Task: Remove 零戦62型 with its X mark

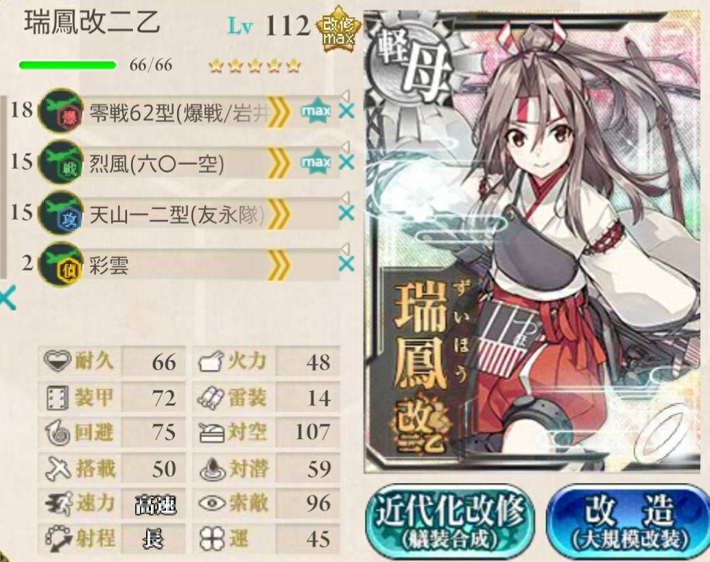Action: pyautogui.click(x=346, y=111)
